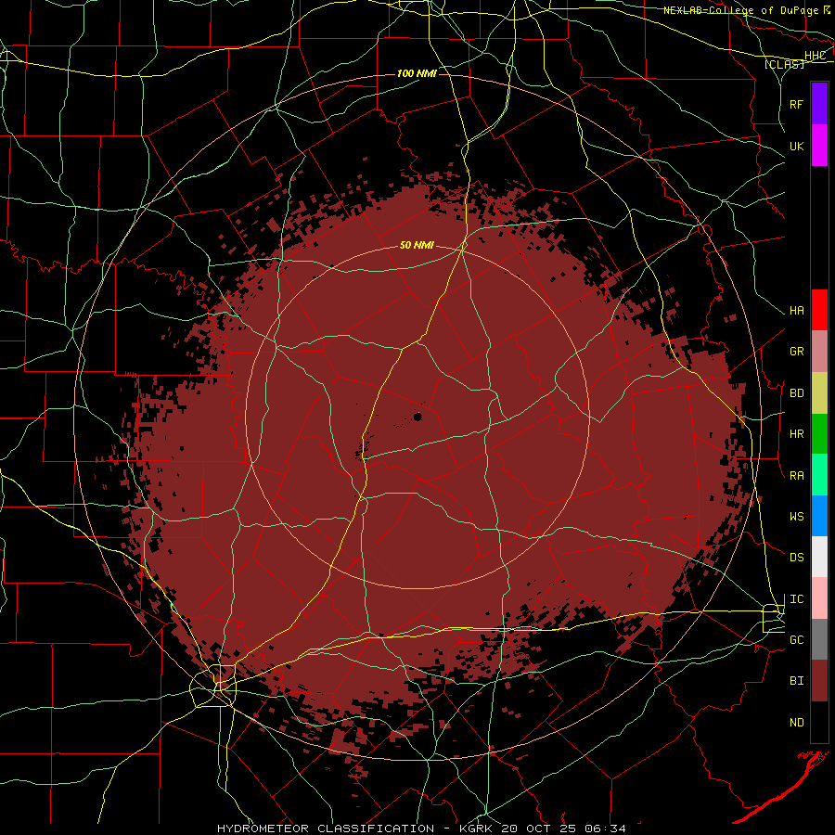This screenshot has height=835, width=835.
Task: Click the HR legend label
Action: pyautogui.click(x=797, y=434)
